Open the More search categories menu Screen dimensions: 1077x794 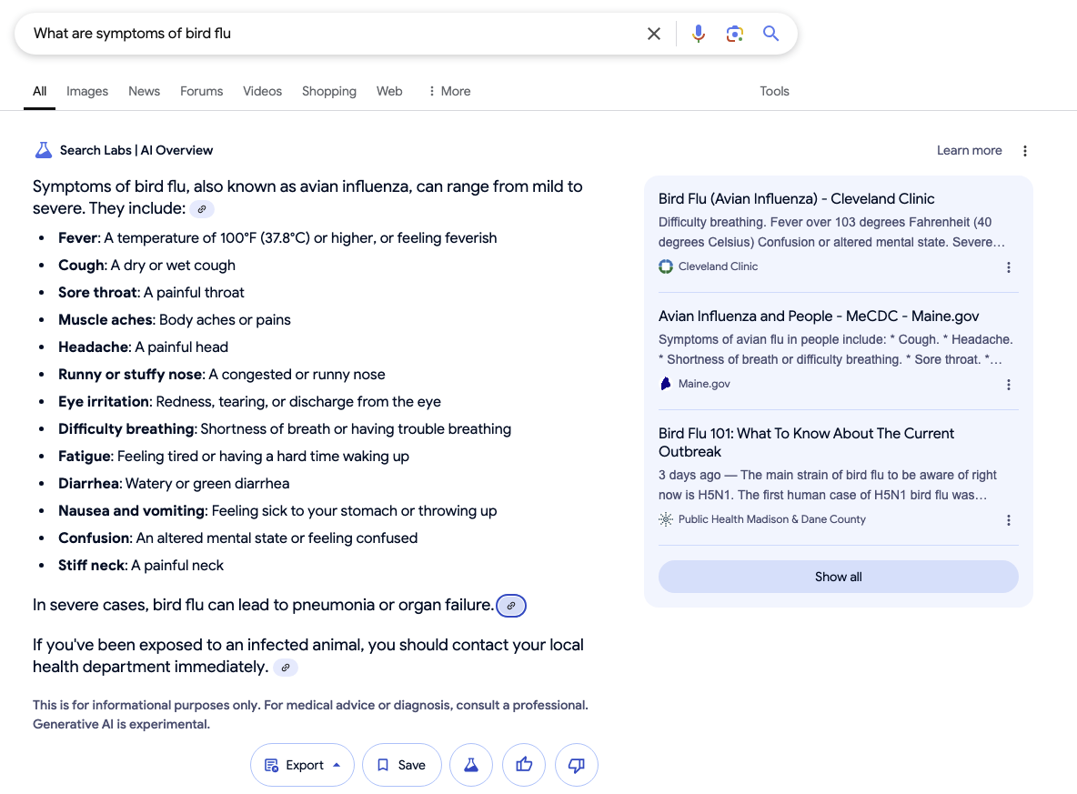tap(448, 91)
